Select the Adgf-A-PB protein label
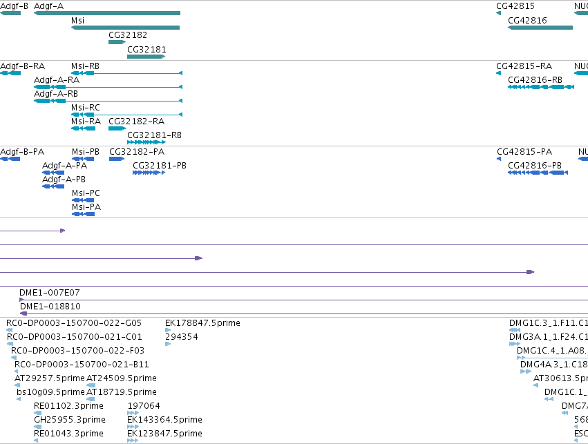 64,180
